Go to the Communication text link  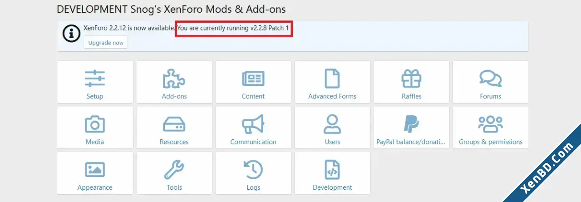click(253, 142)
